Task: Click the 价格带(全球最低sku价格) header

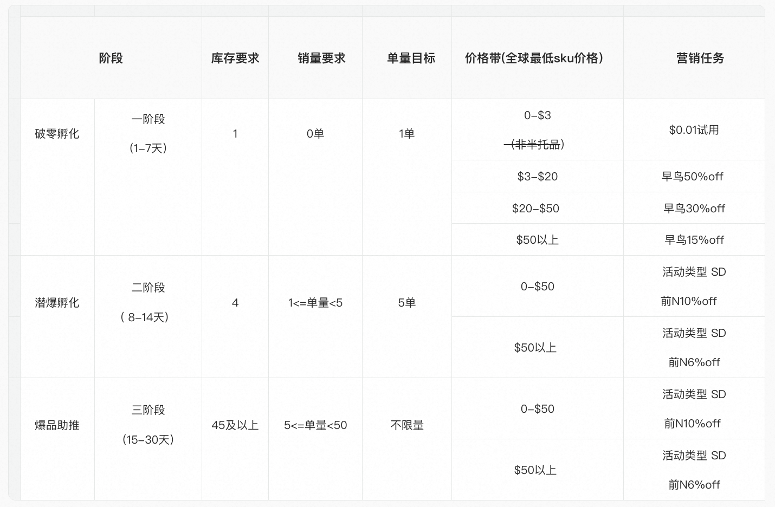Action: (534, 58)
